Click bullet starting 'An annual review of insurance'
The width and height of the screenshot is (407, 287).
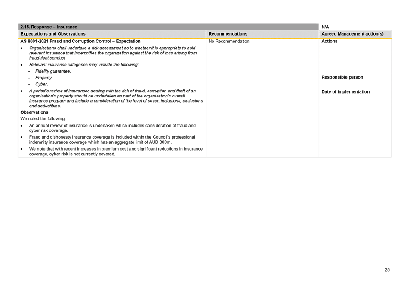112,128
